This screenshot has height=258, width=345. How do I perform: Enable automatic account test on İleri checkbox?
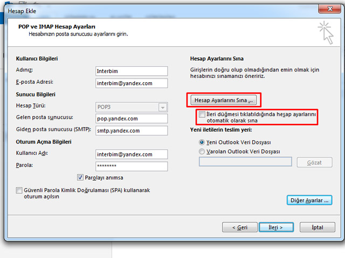[202, 114]
